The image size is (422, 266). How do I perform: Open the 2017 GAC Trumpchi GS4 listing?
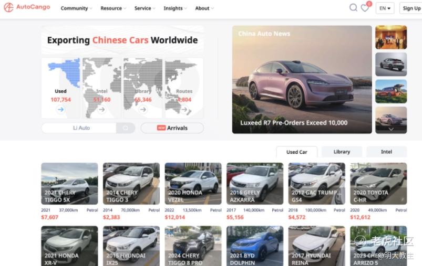[316, 184]
